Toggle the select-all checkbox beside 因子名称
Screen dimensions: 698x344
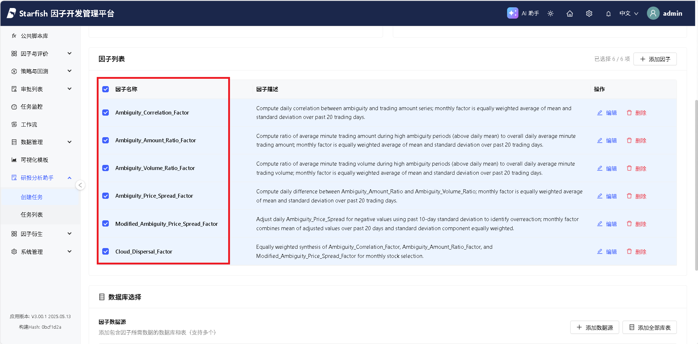[106, 89]
